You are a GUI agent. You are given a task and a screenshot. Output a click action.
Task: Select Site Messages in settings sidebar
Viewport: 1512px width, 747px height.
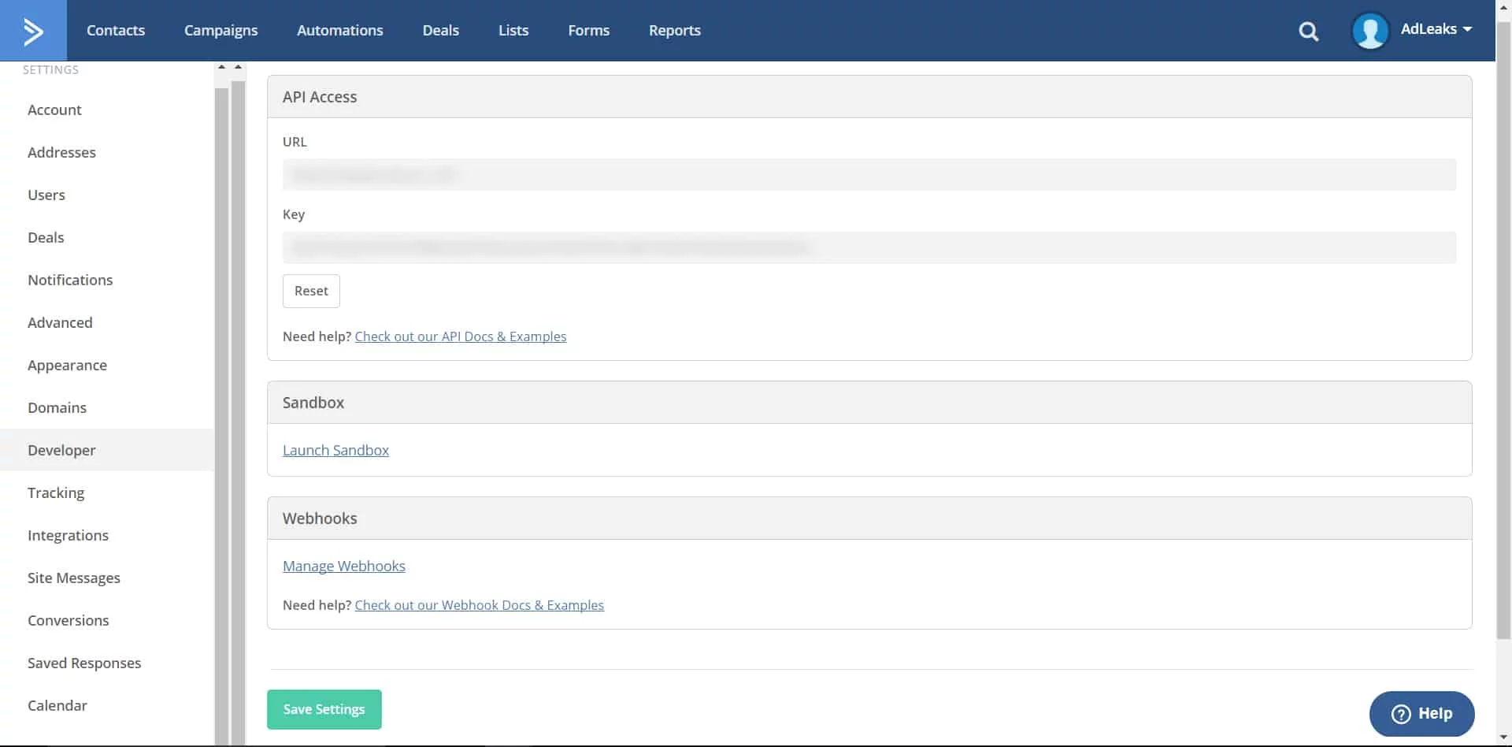[107, 578]
